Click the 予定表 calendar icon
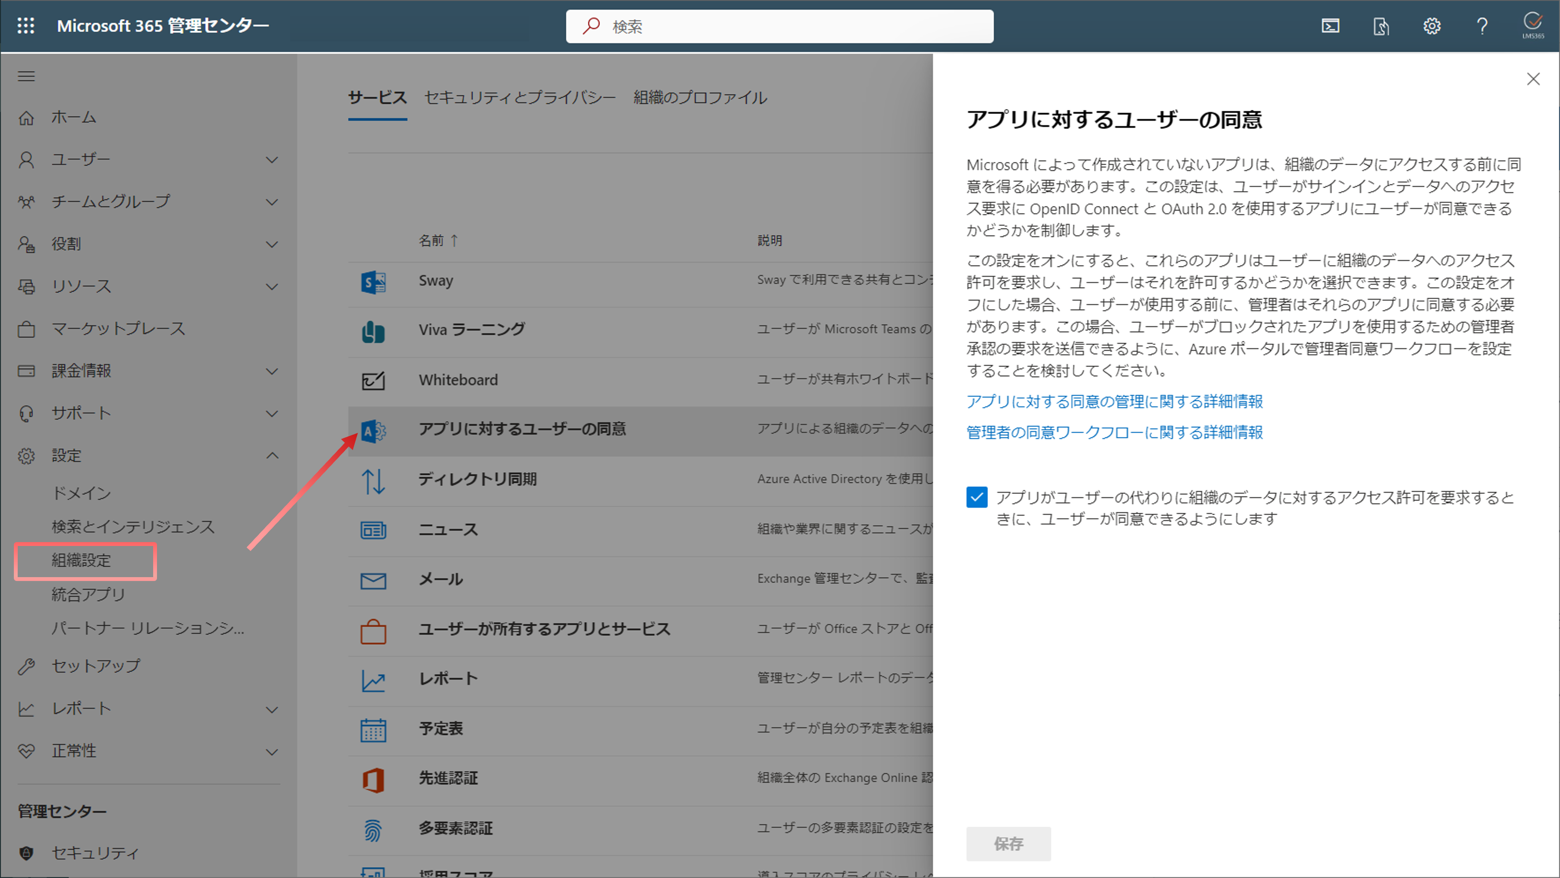Viewport: 1560px width, 878px height. tap(373, 730)
